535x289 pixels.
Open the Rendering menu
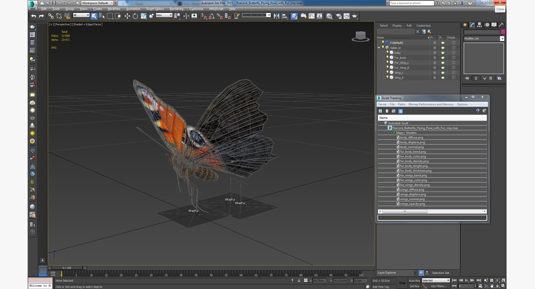tap(177, 9)
